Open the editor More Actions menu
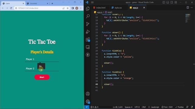The image size is (195, 109). click(x=192, y=8)
